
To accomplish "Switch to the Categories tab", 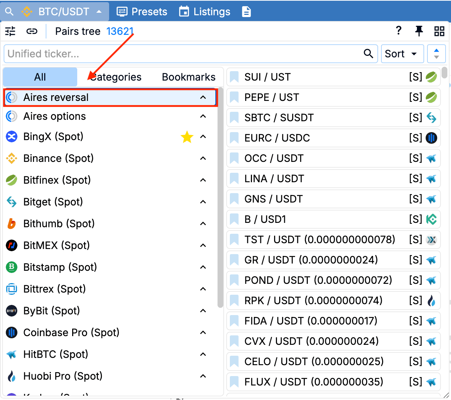I will tap(116, 77).
